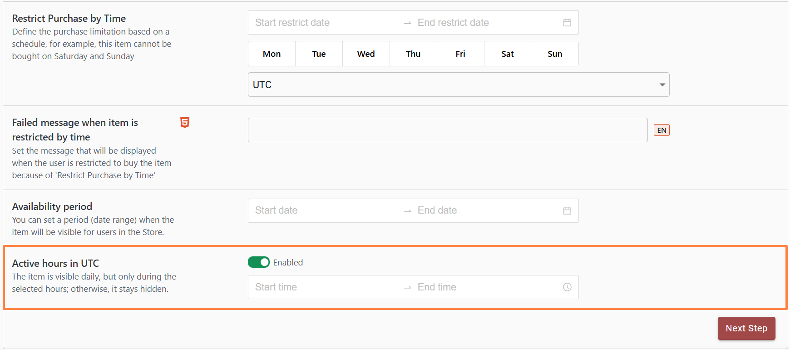Toggle Sat restriction day
Image resolution: width=790 pixels, height=350 pixels.
point(508,54)
